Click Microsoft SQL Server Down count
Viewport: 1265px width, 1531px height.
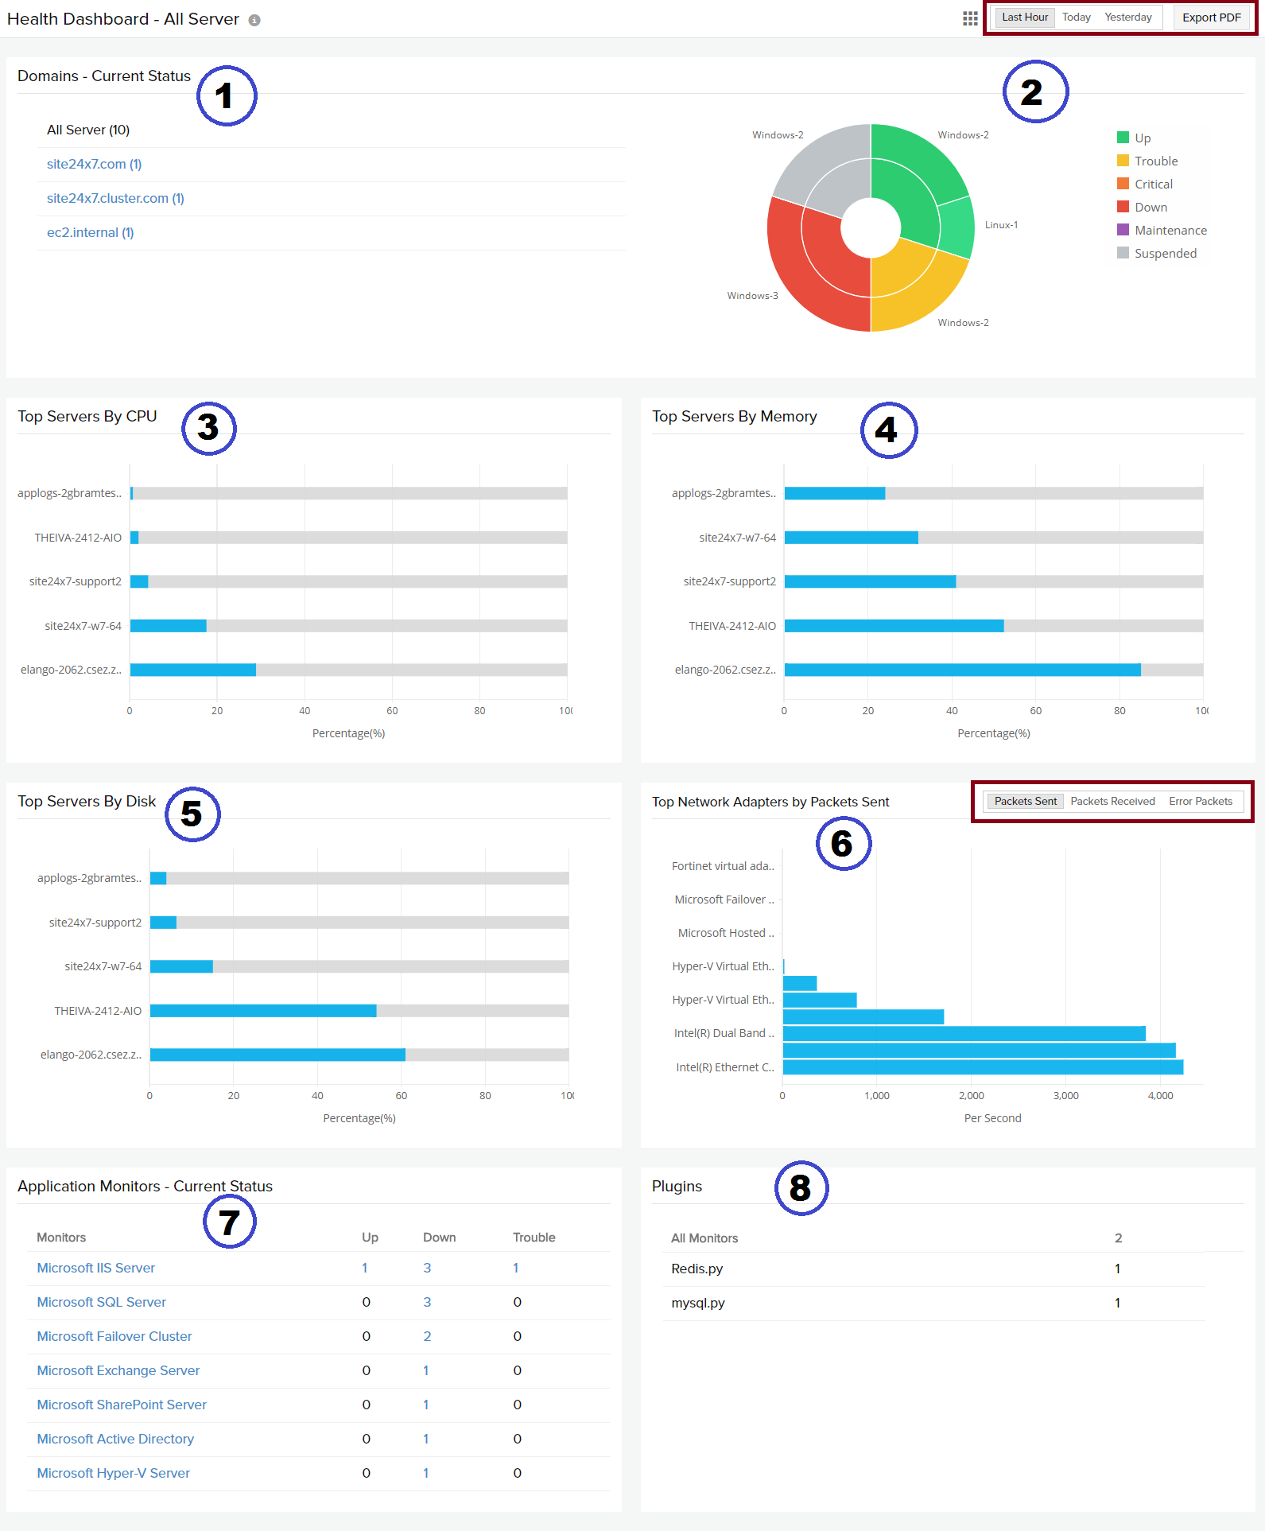[x=427, y=1303]
